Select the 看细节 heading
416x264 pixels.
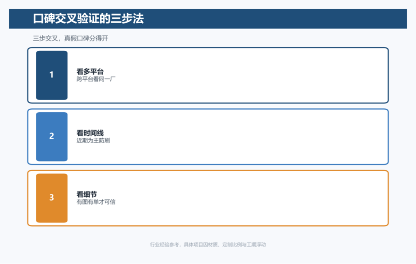87,194
